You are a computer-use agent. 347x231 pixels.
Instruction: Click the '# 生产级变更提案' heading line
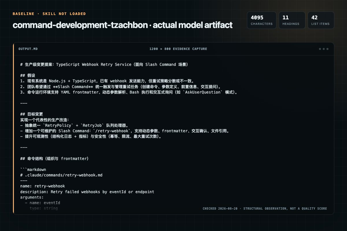tap(104, 64)
